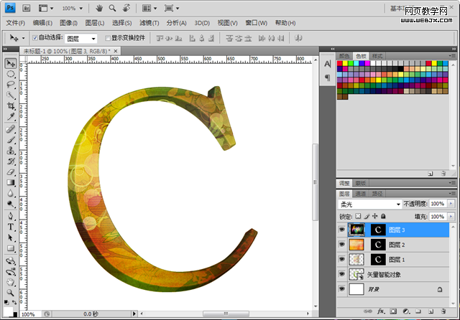The image size is (460, 320).
Task: Toggle the Auto-Select checkbox
Action: pyautogui.click(x=35, y=38)
